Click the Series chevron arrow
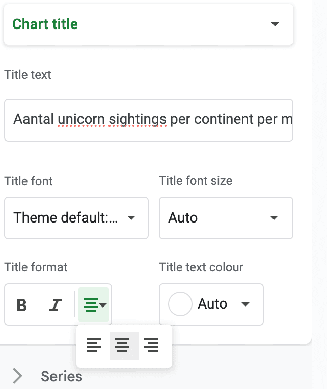This screenshot has width=327, height=389. click(x=18, y=376)
